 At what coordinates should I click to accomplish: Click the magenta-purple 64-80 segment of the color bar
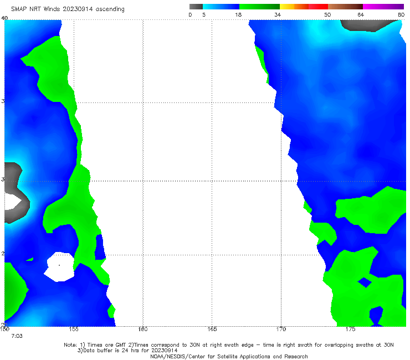383,7
